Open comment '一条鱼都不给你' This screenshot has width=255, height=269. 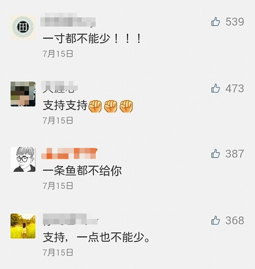[x=82, y=170]
